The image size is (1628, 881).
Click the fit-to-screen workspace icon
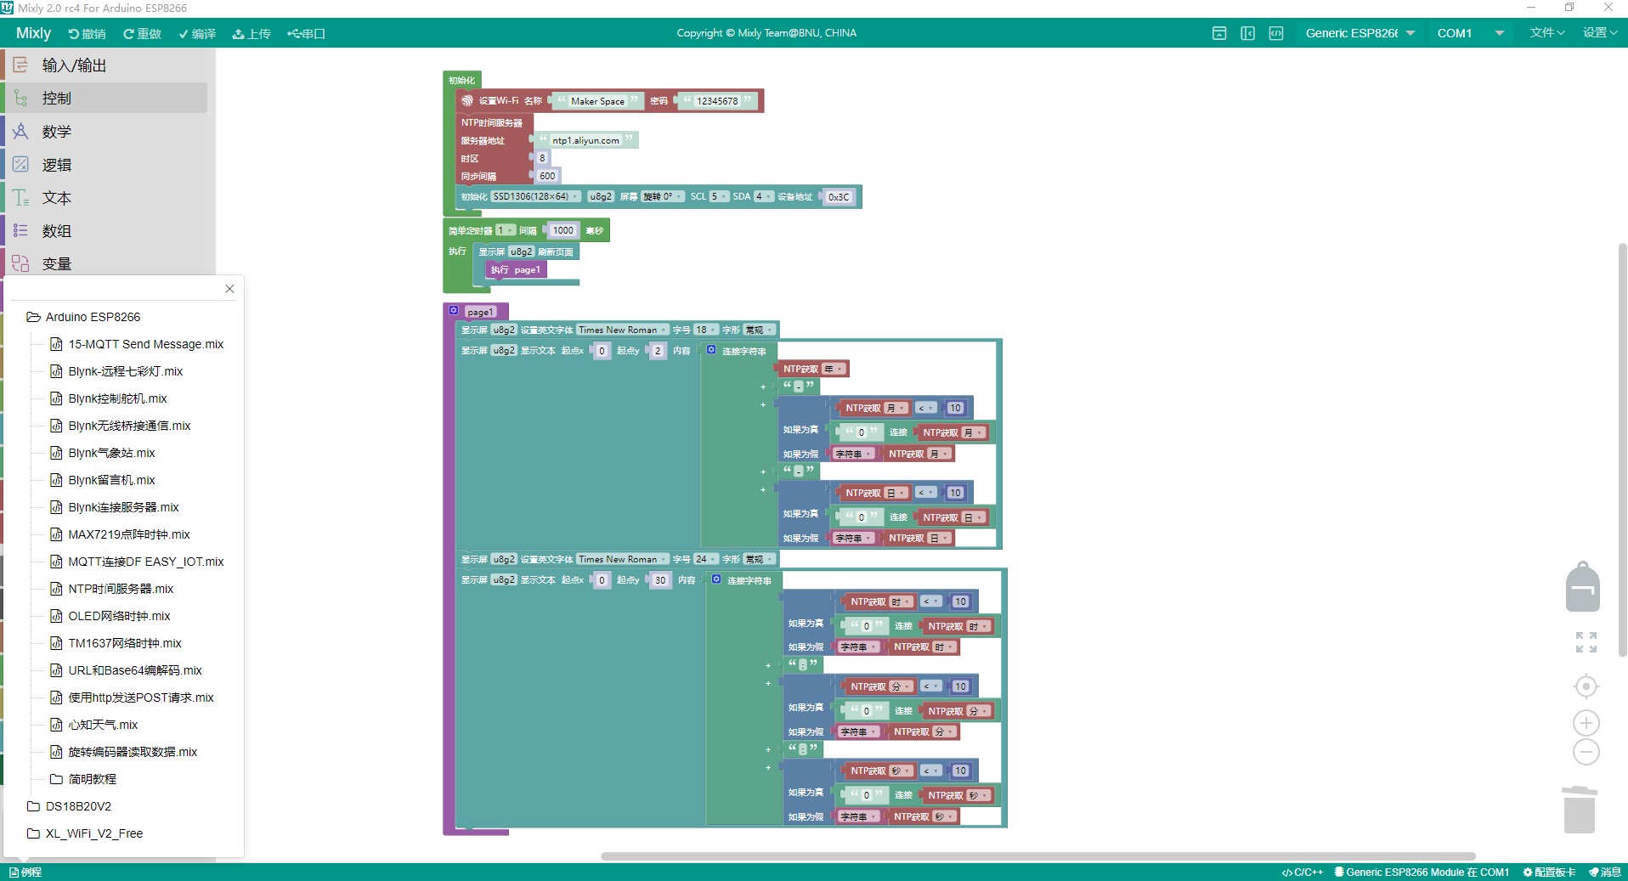pos(1586,642)
